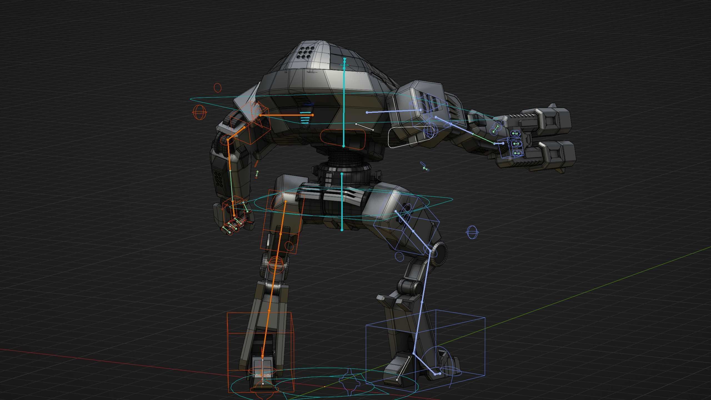Select the small floating green bone near orange arm

(257, 174)
